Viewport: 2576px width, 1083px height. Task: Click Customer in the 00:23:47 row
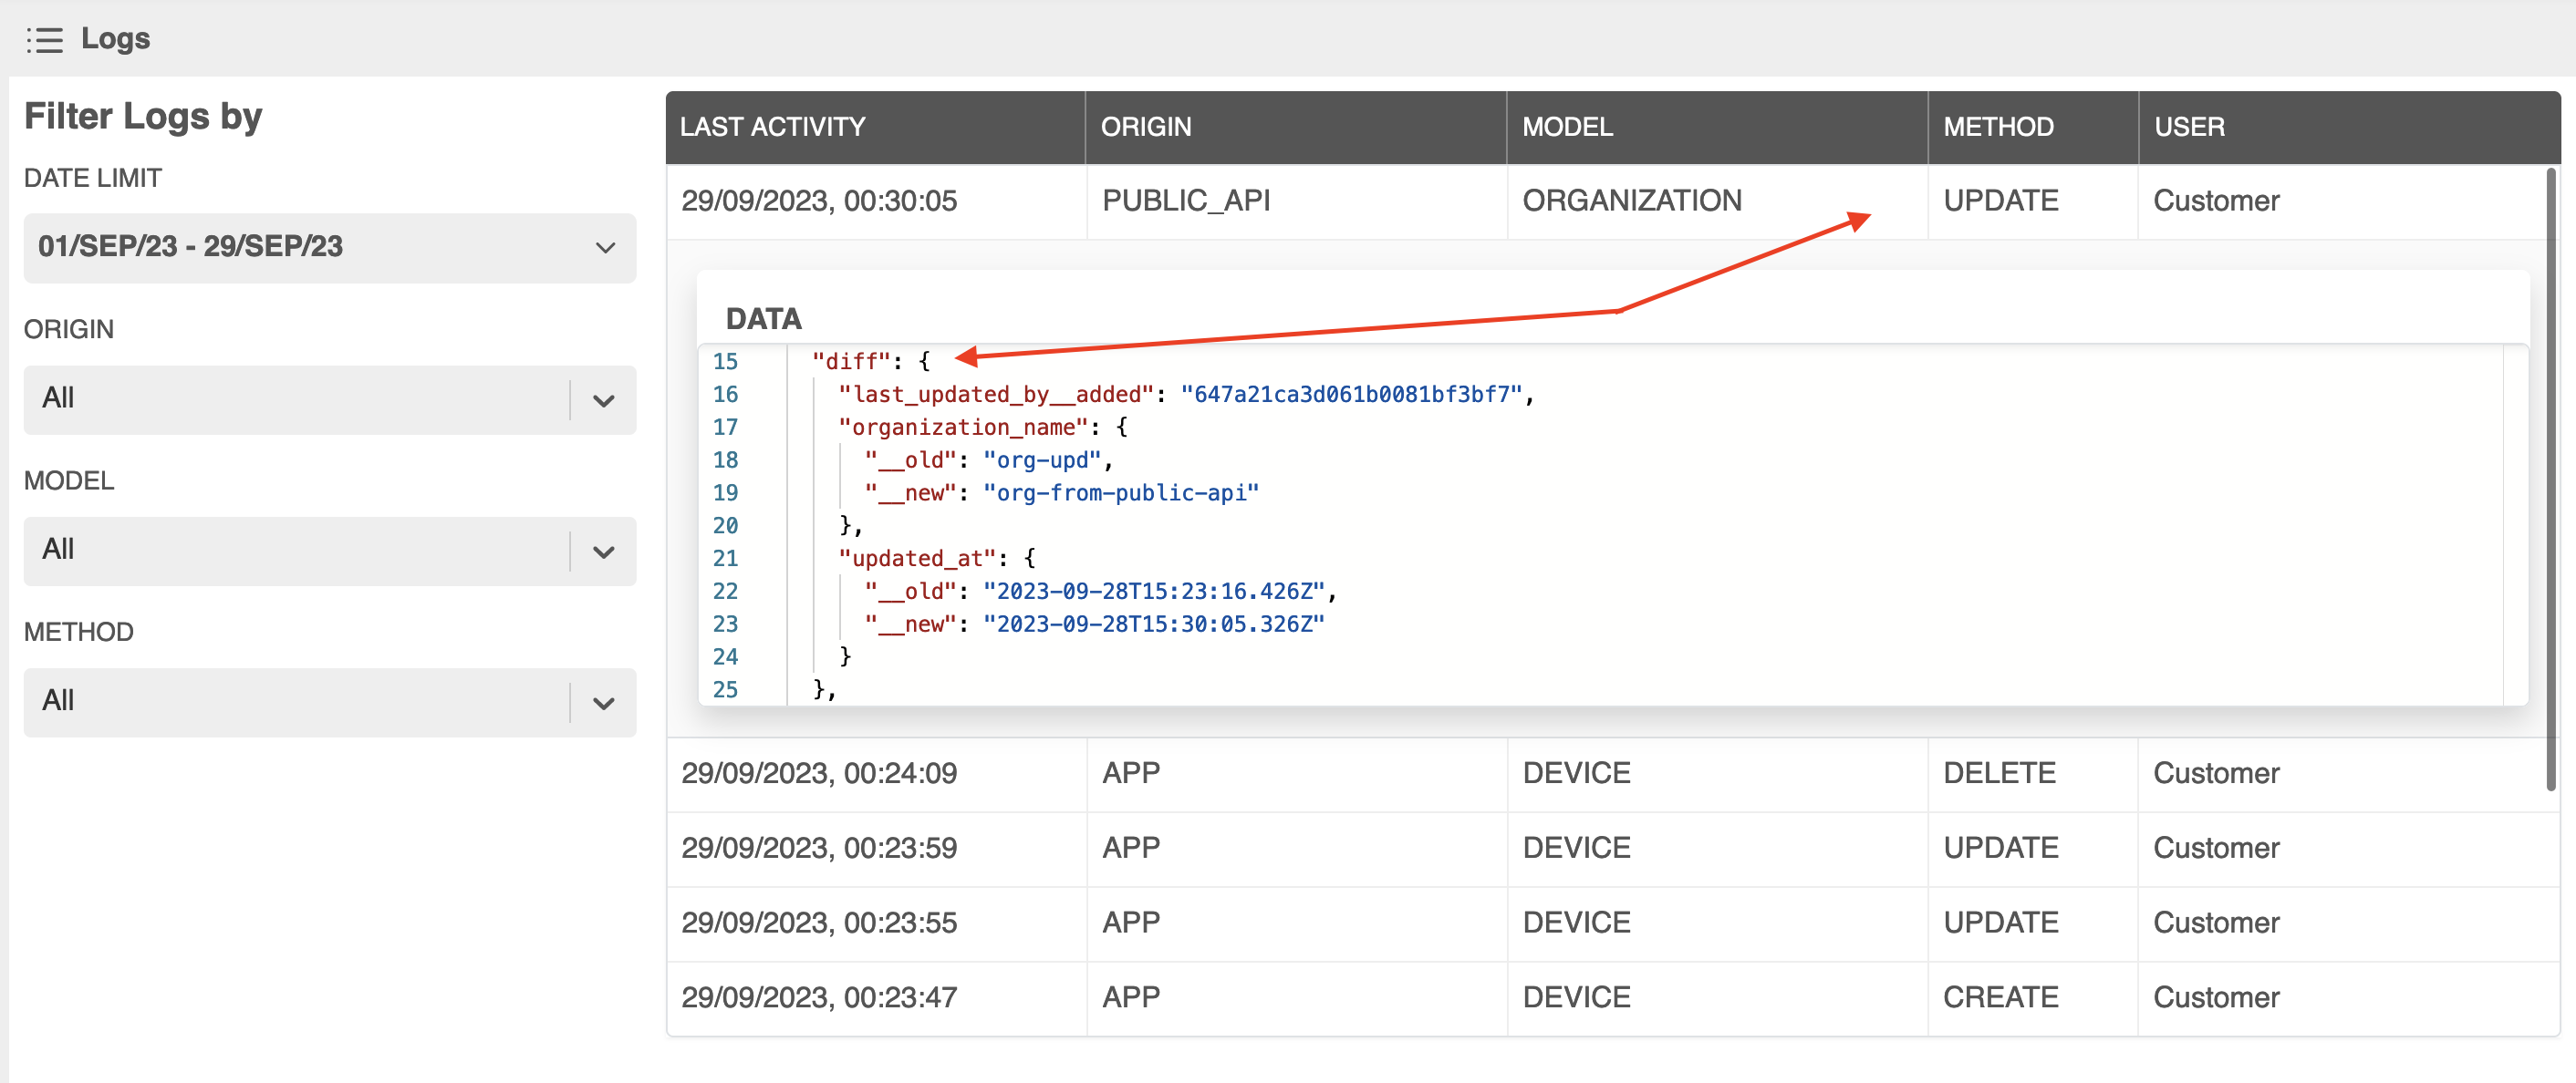(x=2216, y=998)
